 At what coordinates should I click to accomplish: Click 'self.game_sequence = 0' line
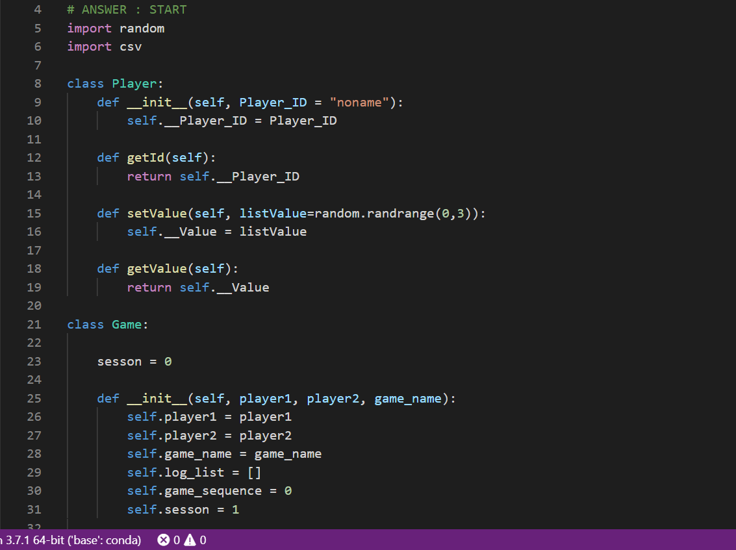tap(209, 491)
